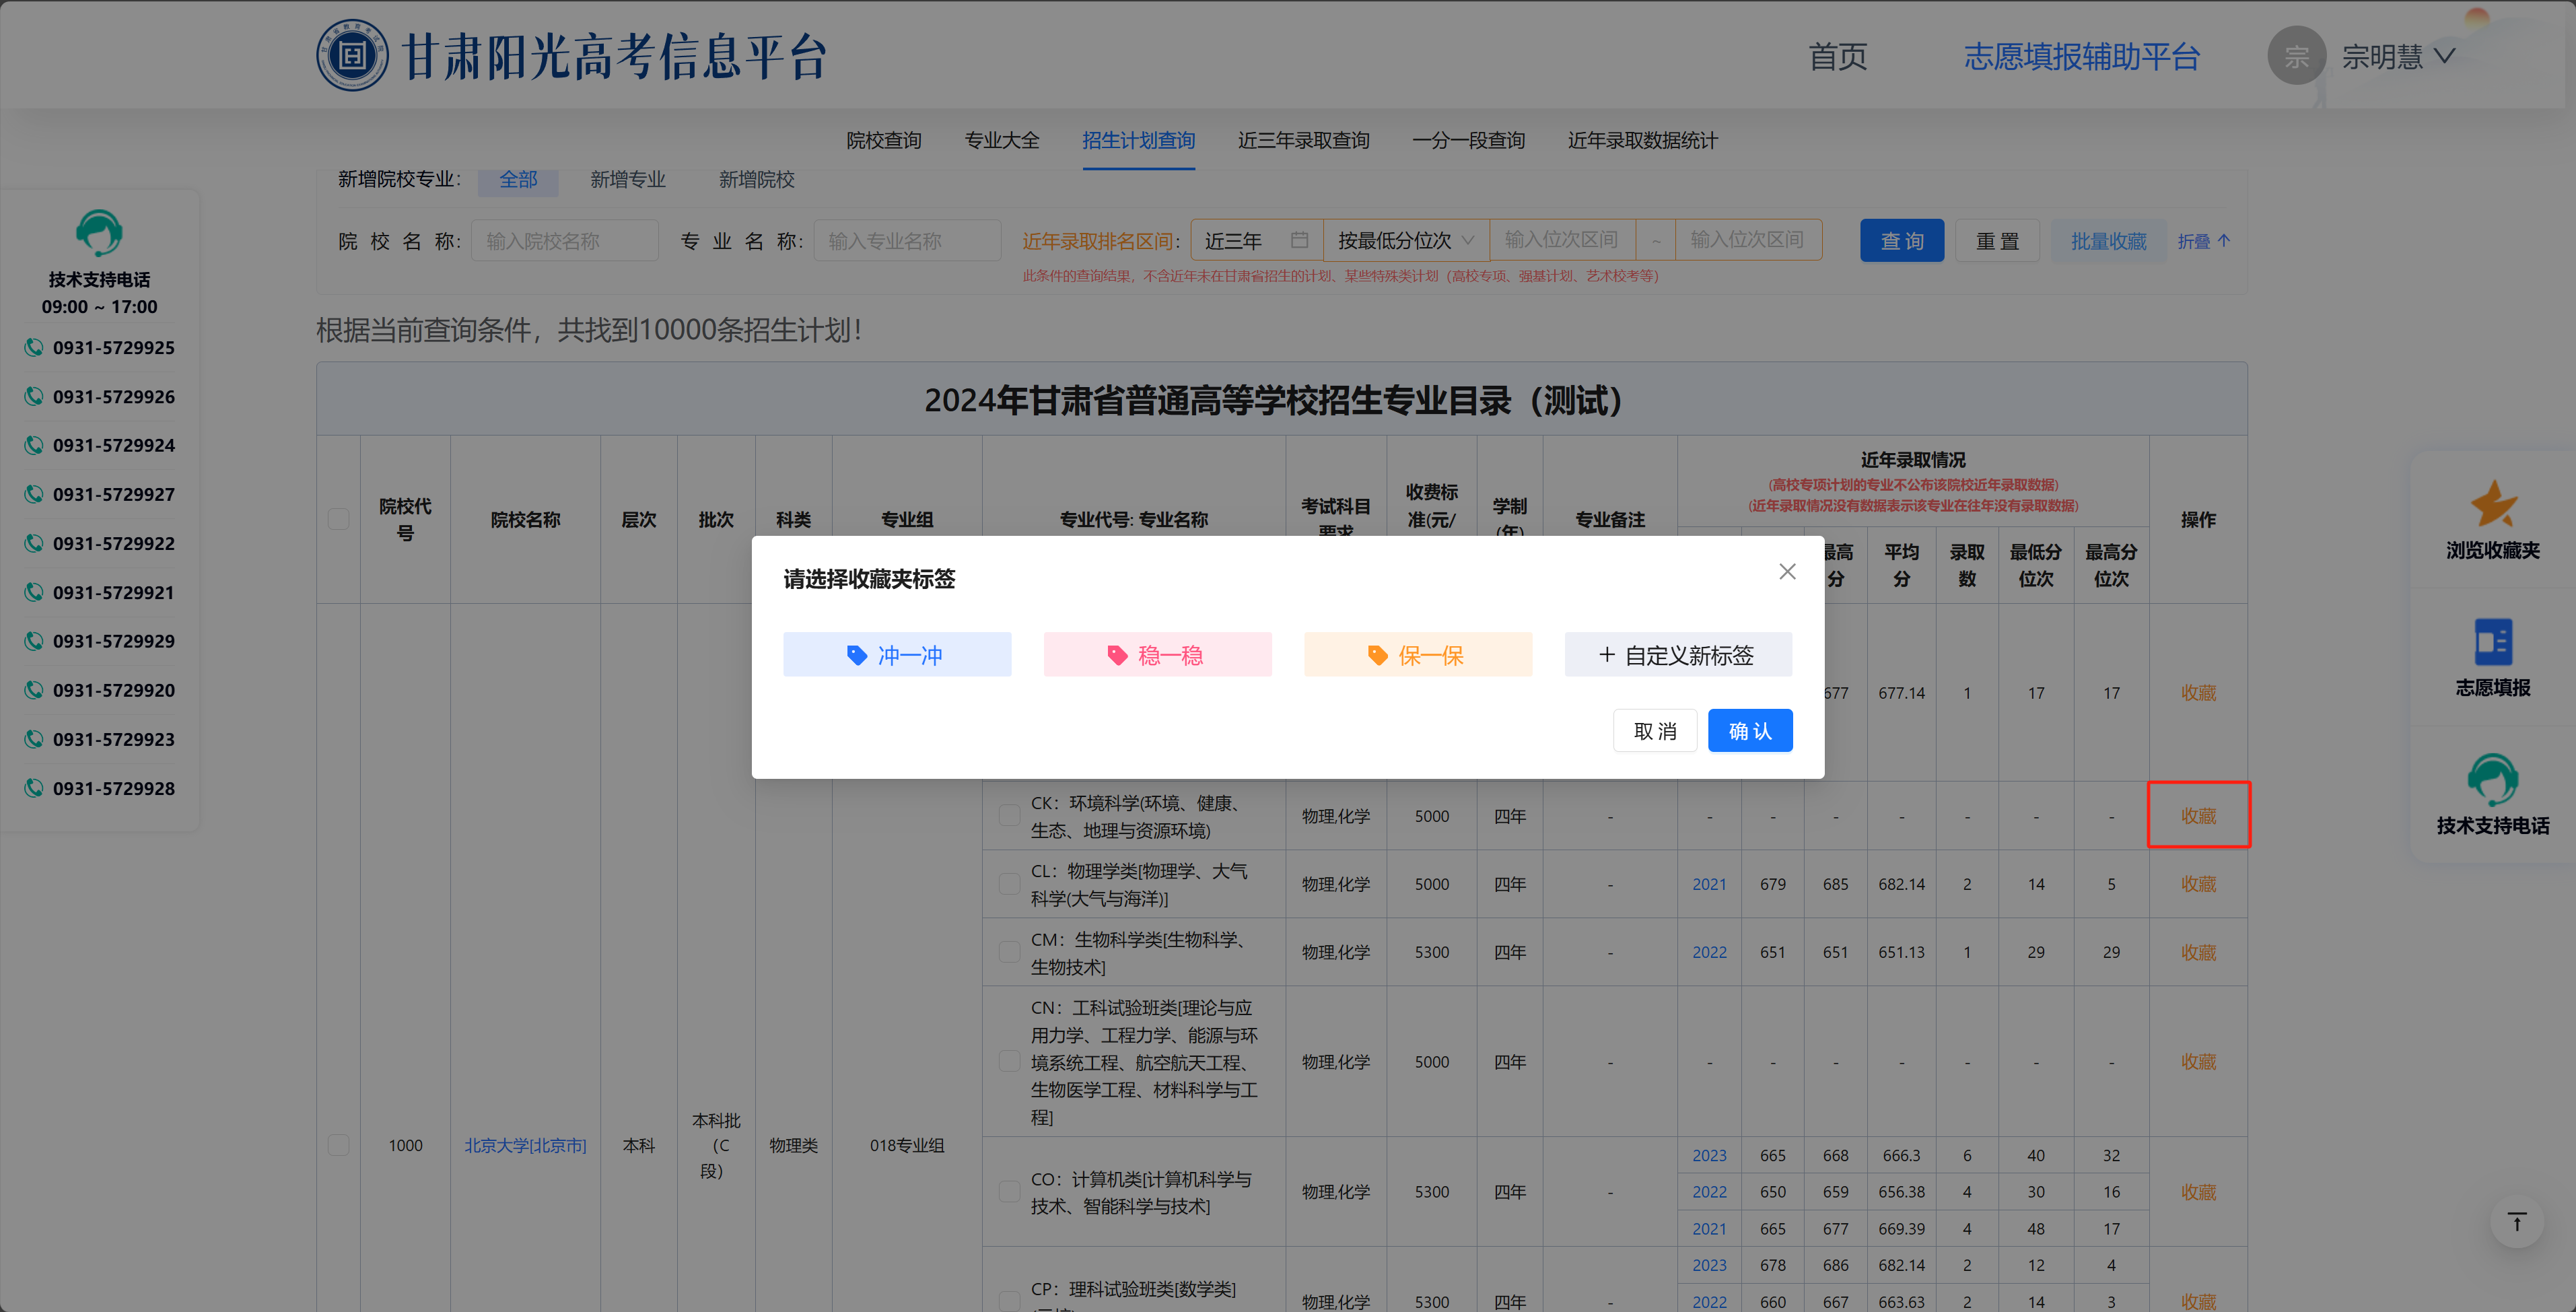Close the 请选择收藏夹标签 dialog with X
The image size is (2576, 1312).
[1787, 571]
